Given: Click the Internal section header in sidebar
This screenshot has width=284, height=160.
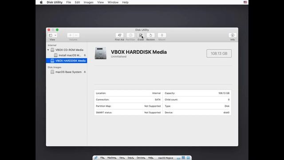Looking at the screenshot, I should point(52,45).
